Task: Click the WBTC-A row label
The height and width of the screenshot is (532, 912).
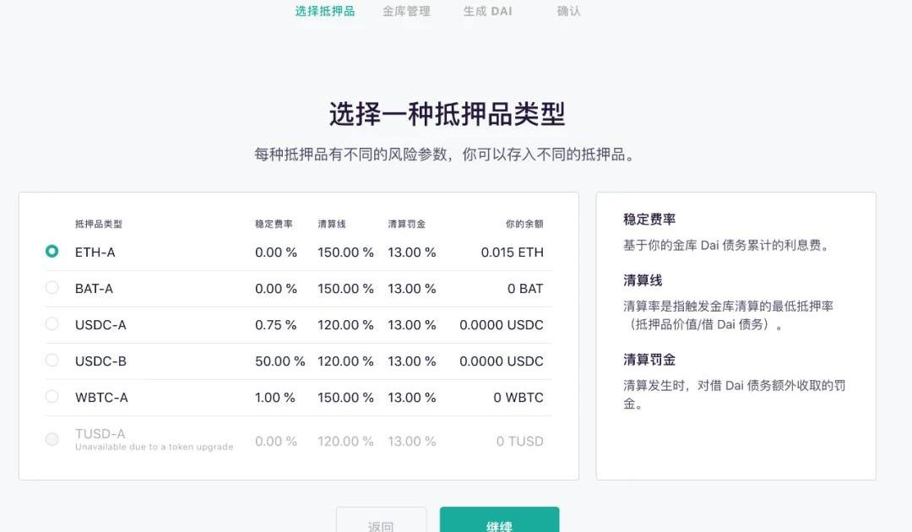Action: [x=101, y=397]
